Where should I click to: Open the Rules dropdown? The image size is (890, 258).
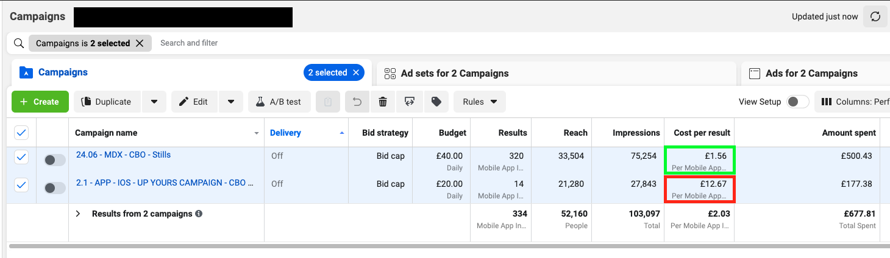point(480,102)
